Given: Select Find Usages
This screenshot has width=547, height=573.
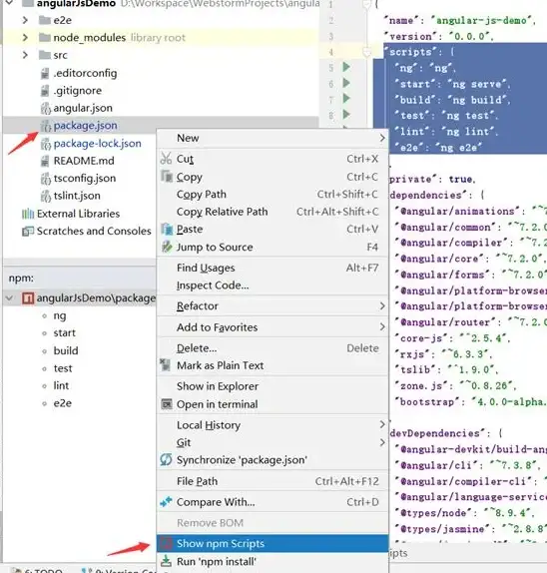Looking at the screenshot, I should [x=273, y=268].
